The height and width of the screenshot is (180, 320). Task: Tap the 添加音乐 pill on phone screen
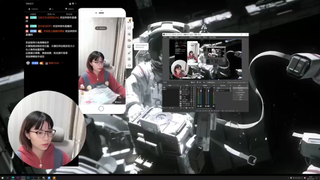[101, 28]
